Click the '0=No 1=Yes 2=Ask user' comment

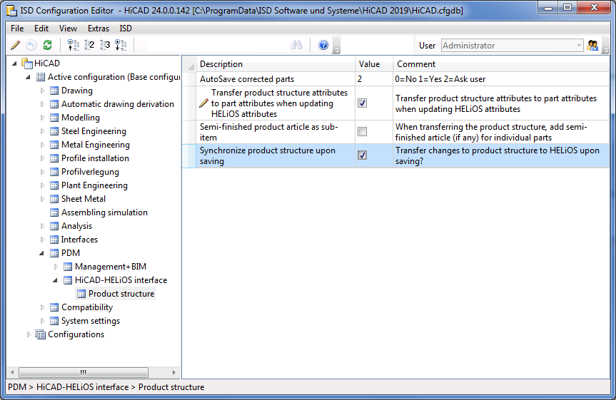click(440, 79)
